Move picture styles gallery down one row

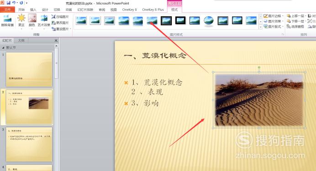(261, 21)
